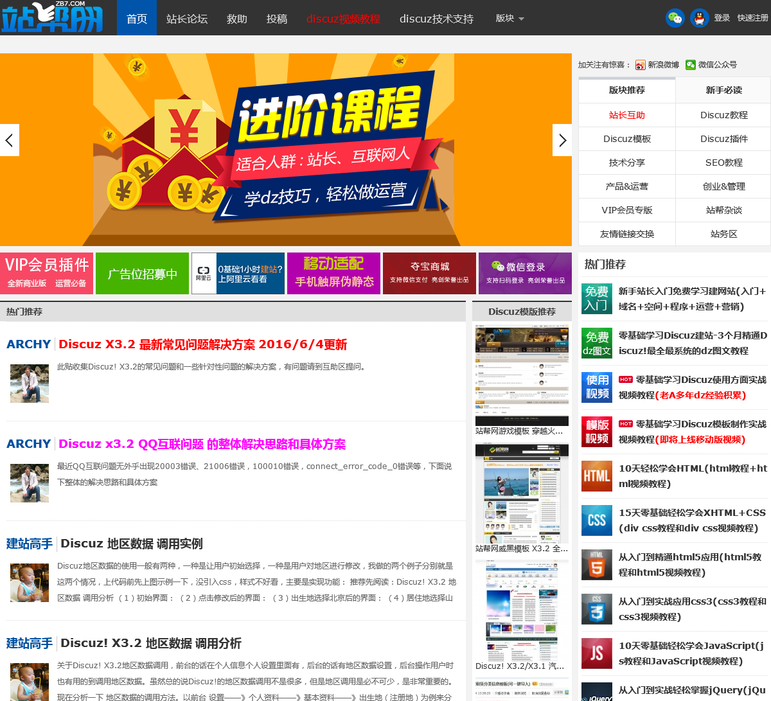The height and width of the screenshot is (701, 771).
Task: Open discuz视频教程 navigation item
Action: (x=343, y=19)
